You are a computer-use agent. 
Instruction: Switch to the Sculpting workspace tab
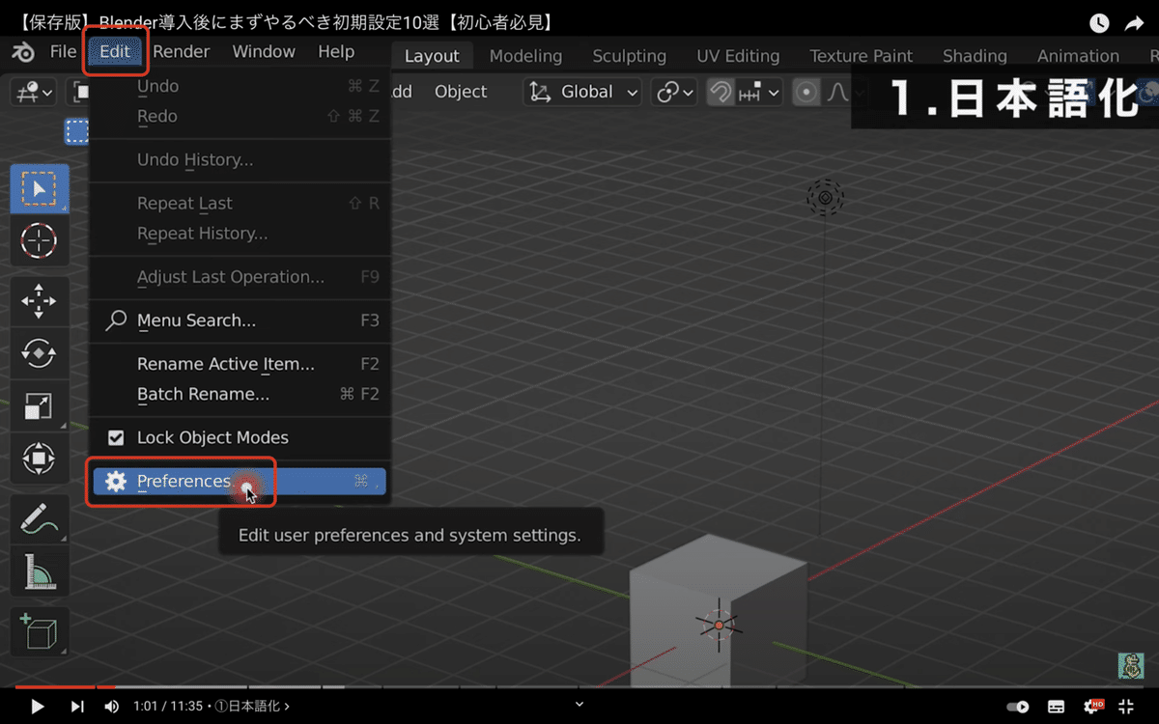click(x=629, y=56)
